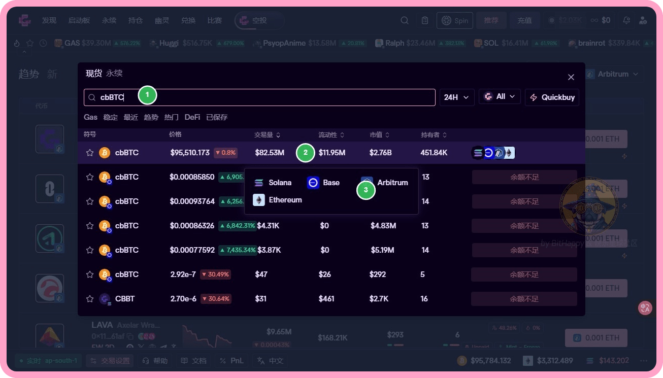Select the DeFi filter
The width and height of the screenshot is (663, 378).
pyautogui.click(x=192, y=117)
